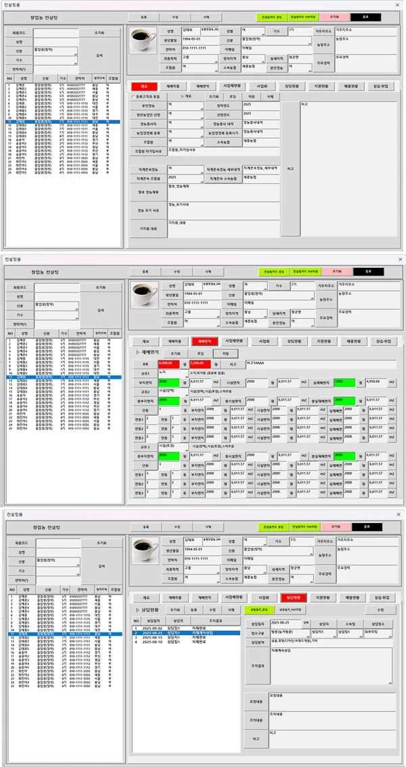Click 회원코드 input field in top window
The height and width of the screenshot is (767, 406).
click(55, 33)
